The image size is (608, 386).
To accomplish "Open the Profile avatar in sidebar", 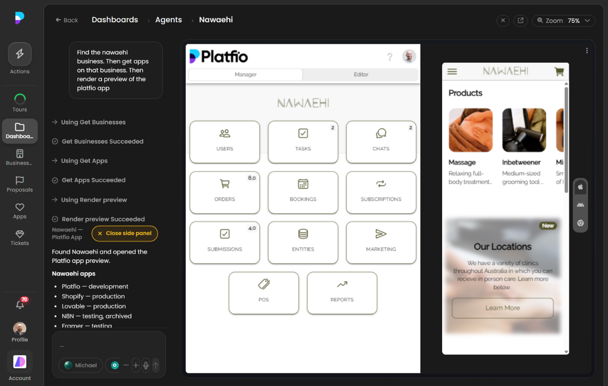I will [20, 332].
